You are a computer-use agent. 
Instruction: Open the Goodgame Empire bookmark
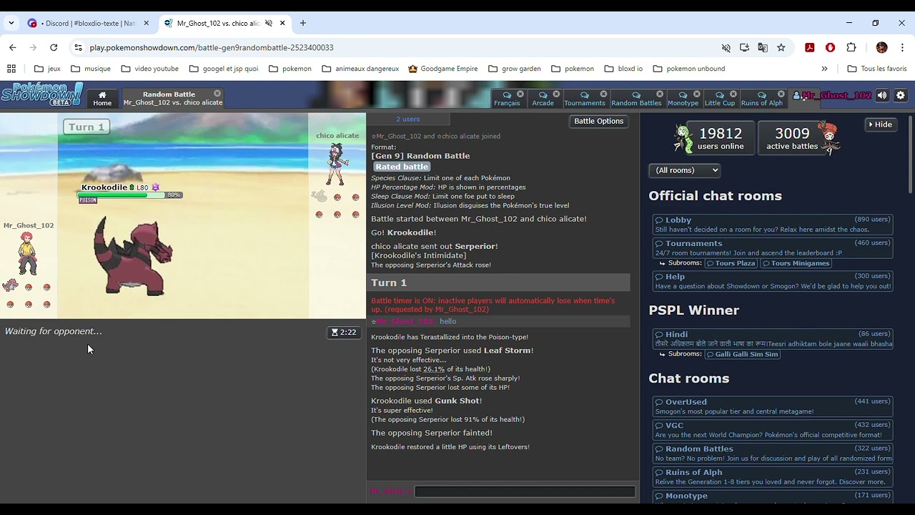442,69
